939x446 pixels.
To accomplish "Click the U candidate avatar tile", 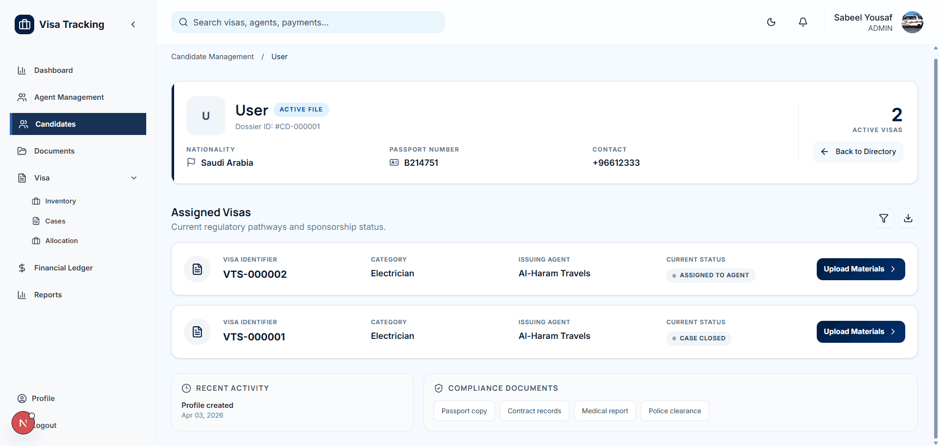I will click(206, 116).
